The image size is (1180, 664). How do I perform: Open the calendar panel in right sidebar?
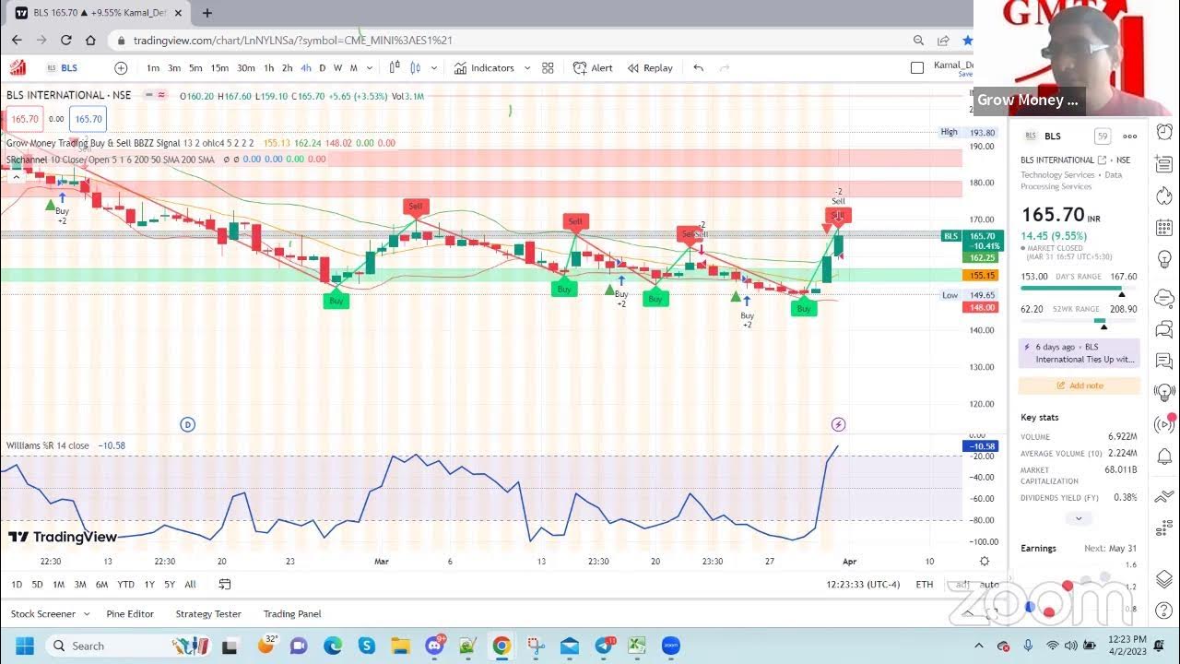click(1164, 228)
